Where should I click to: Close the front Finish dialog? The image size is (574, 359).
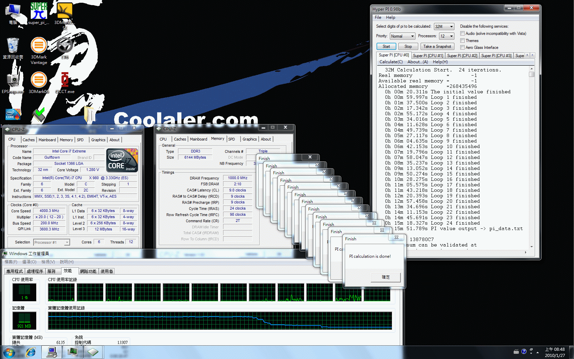[396, 237]
